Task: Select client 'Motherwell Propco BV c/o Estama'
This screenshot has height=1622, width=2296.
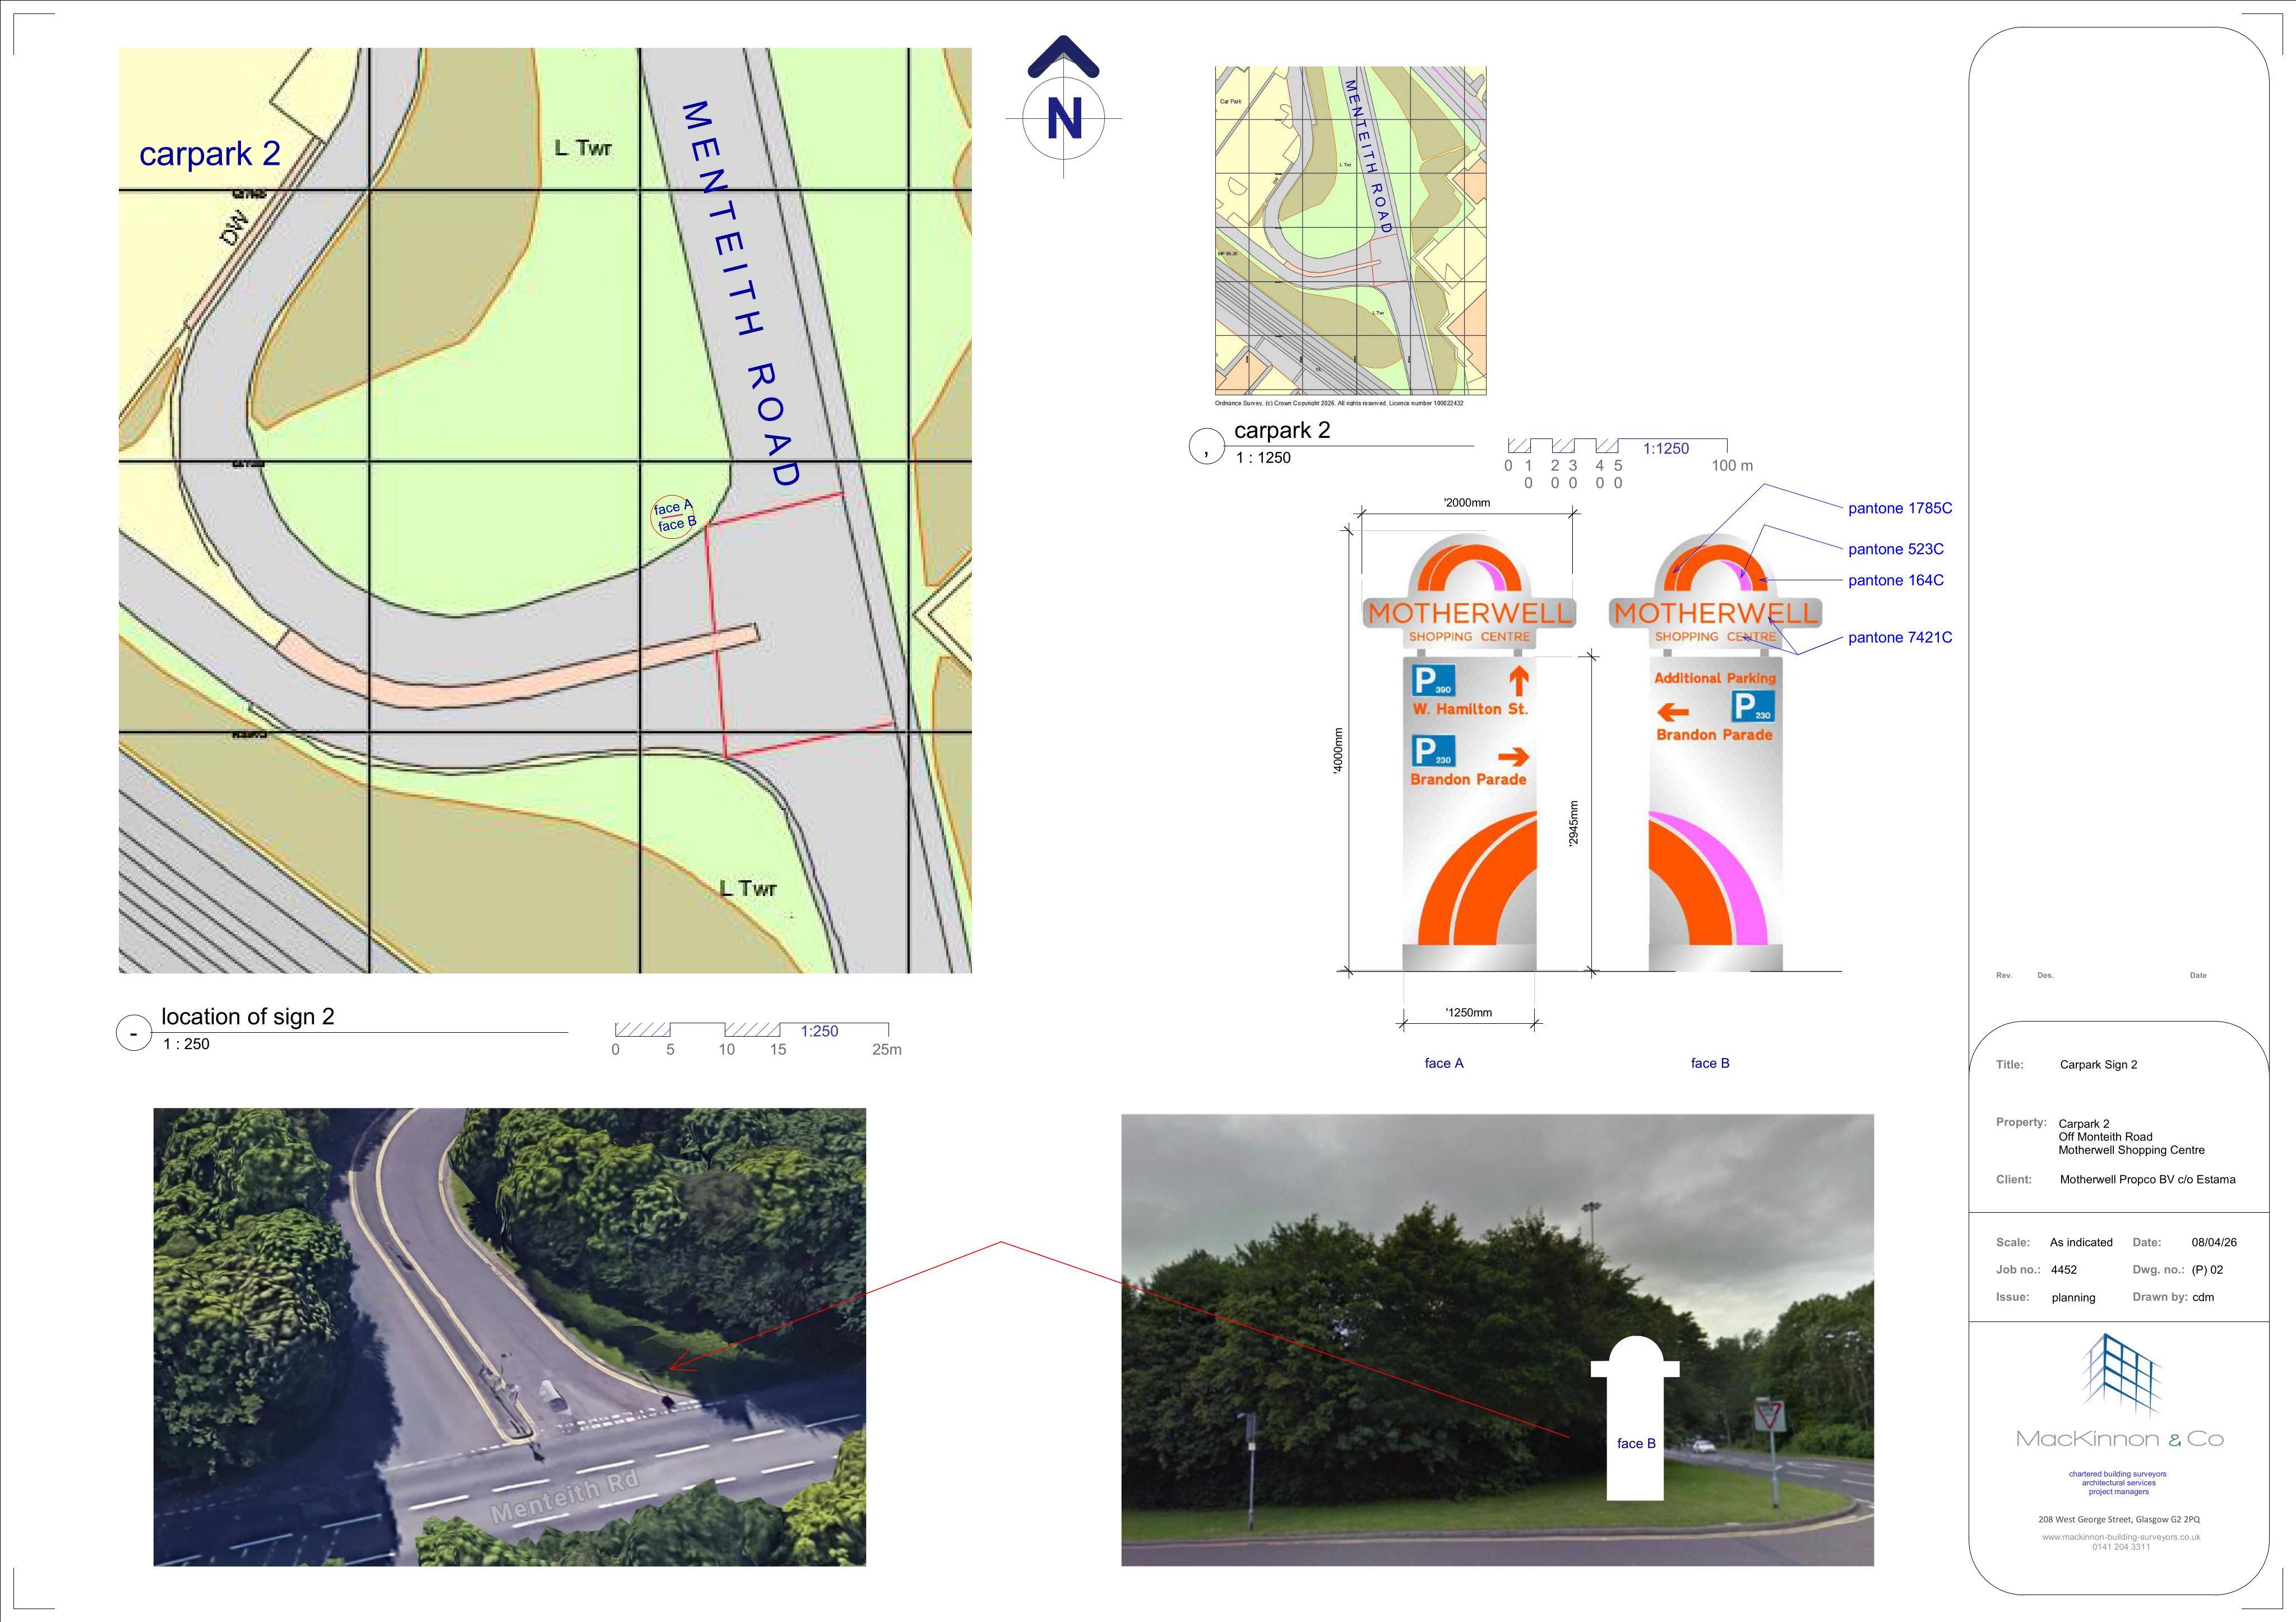Action: (x=2147, y=1180)
